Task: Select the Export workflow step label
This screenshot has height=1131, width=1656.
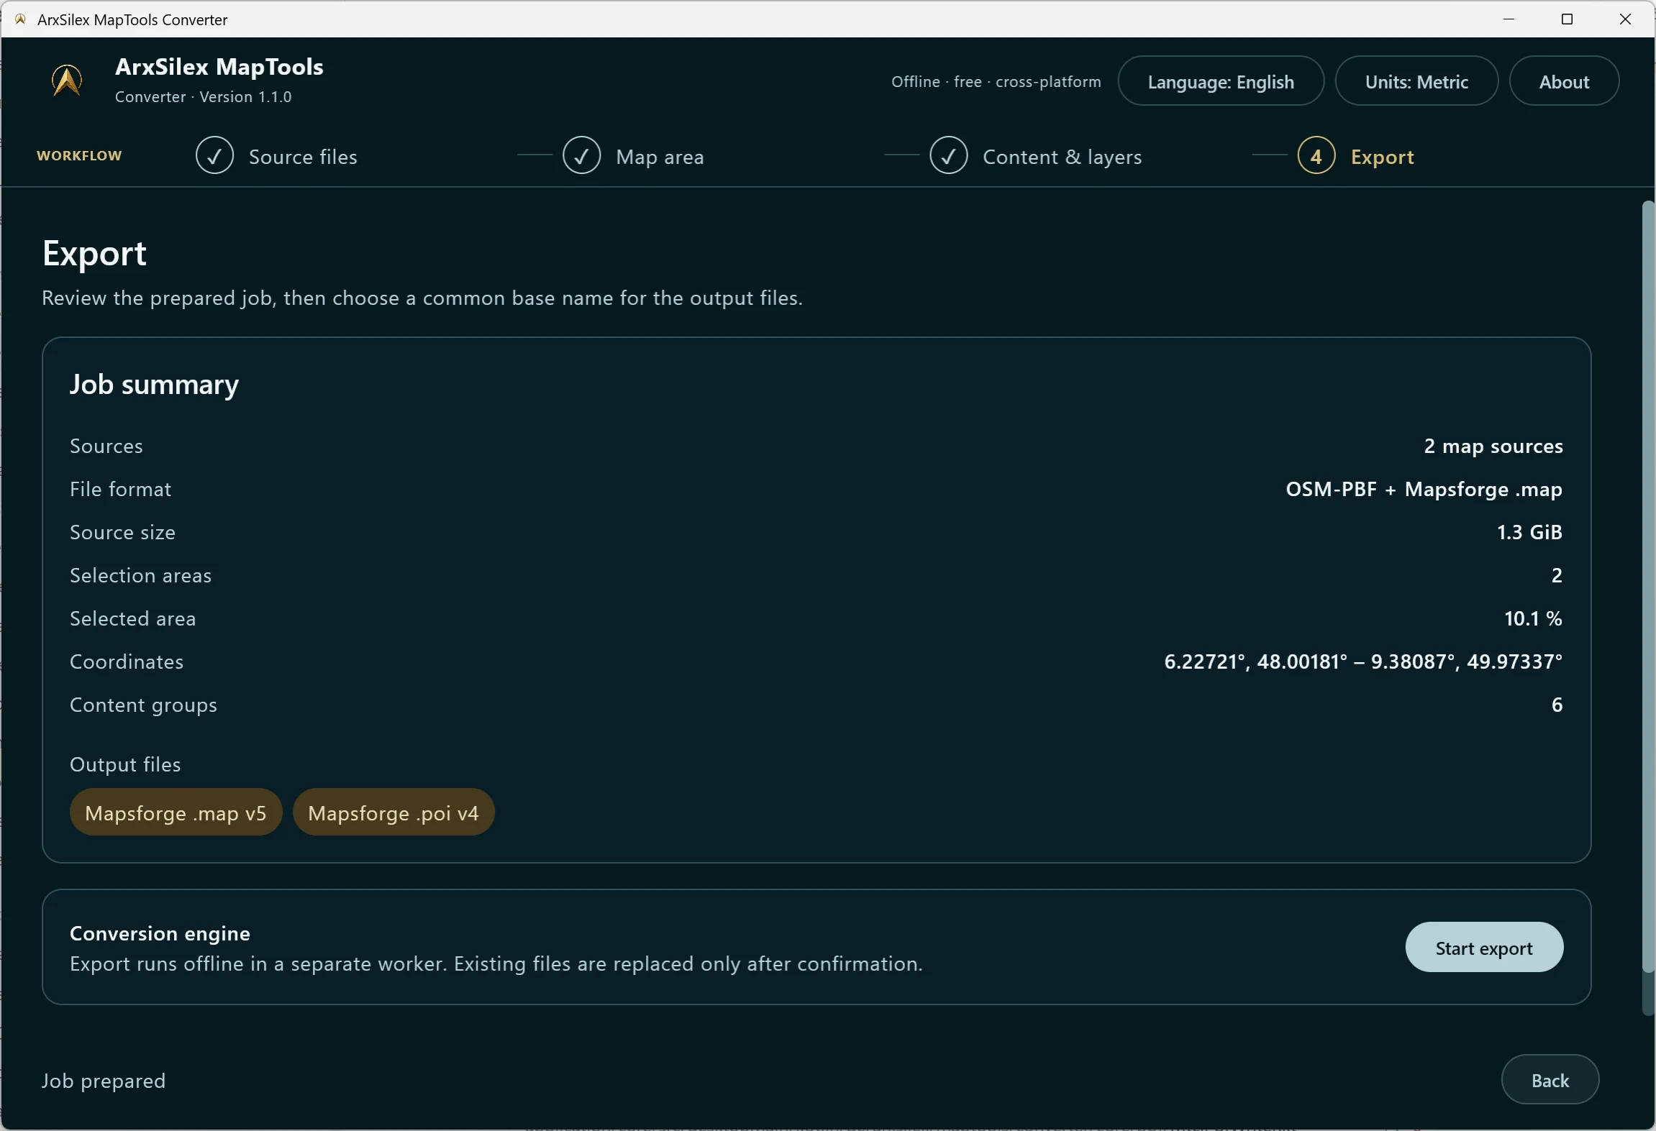Action: [x=1382, y=157]
